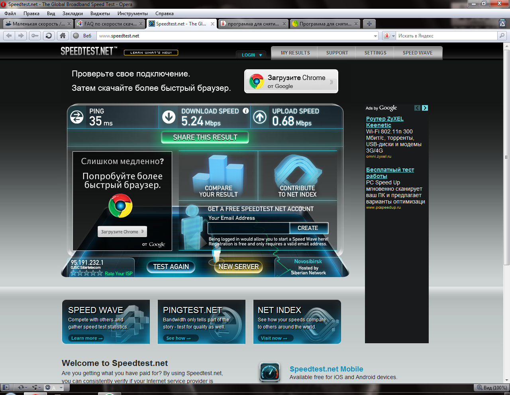Screen dimensions: 510x395
Task: Show next Google ad arrow
Action: click(x=425, y=108)
